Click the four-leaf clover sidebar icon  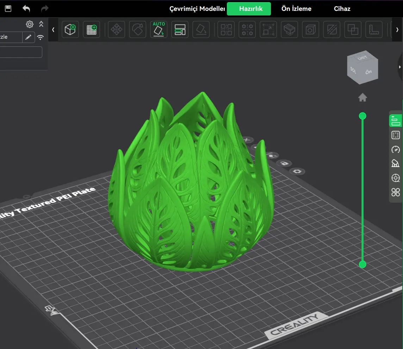pyautogui.click(x=396, y=192)
